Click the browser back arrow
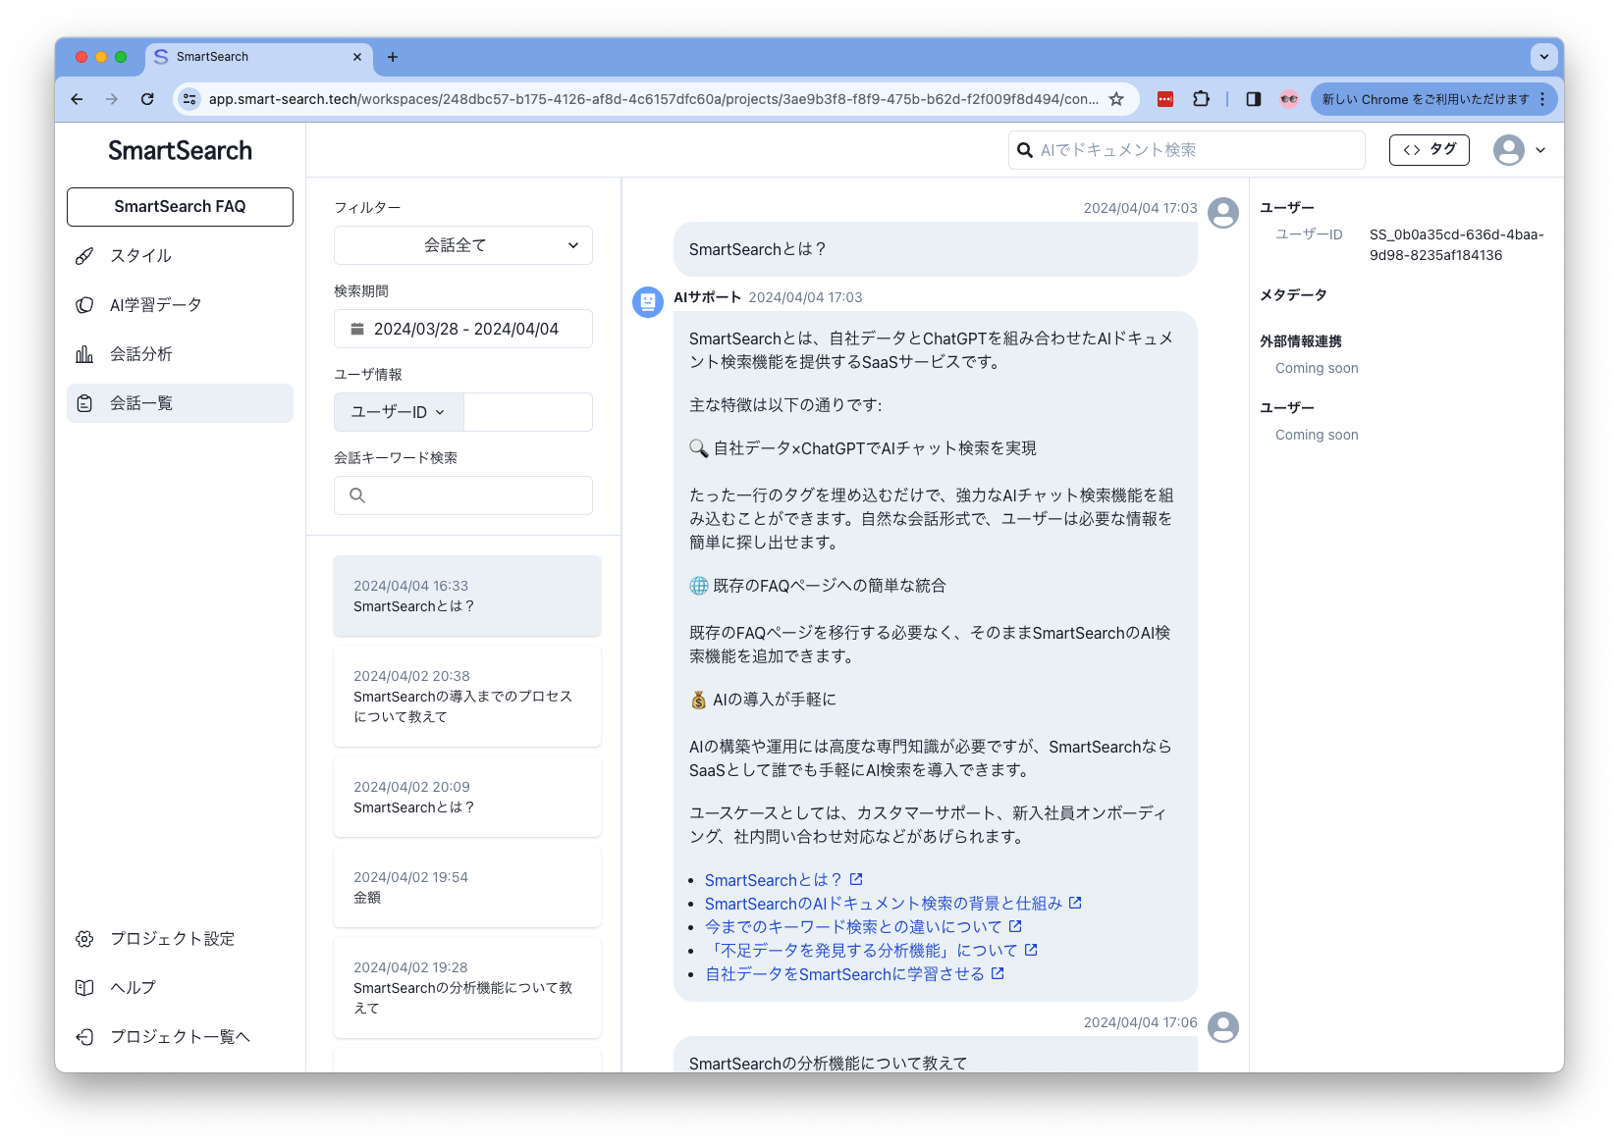 click(x=77, y=99)
